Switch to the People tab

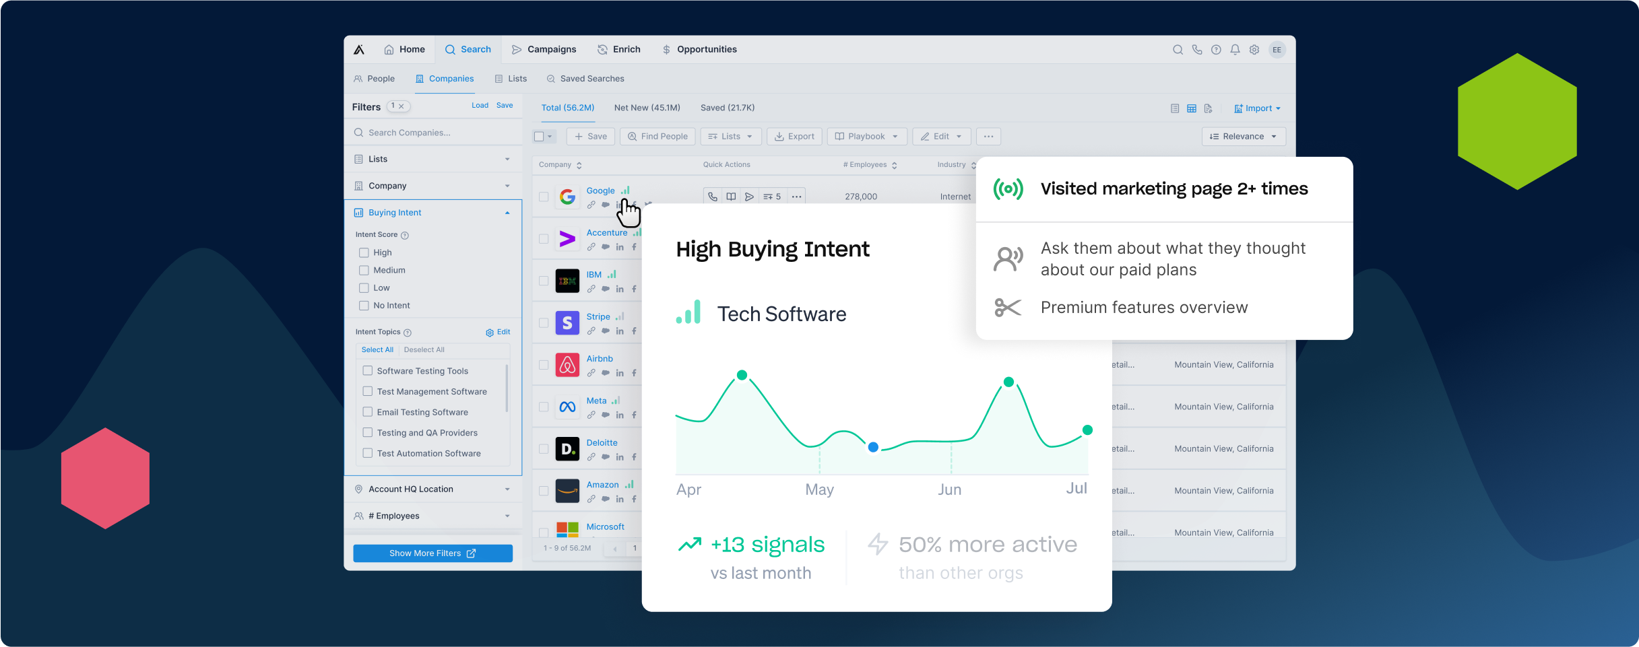pos(374,79)
